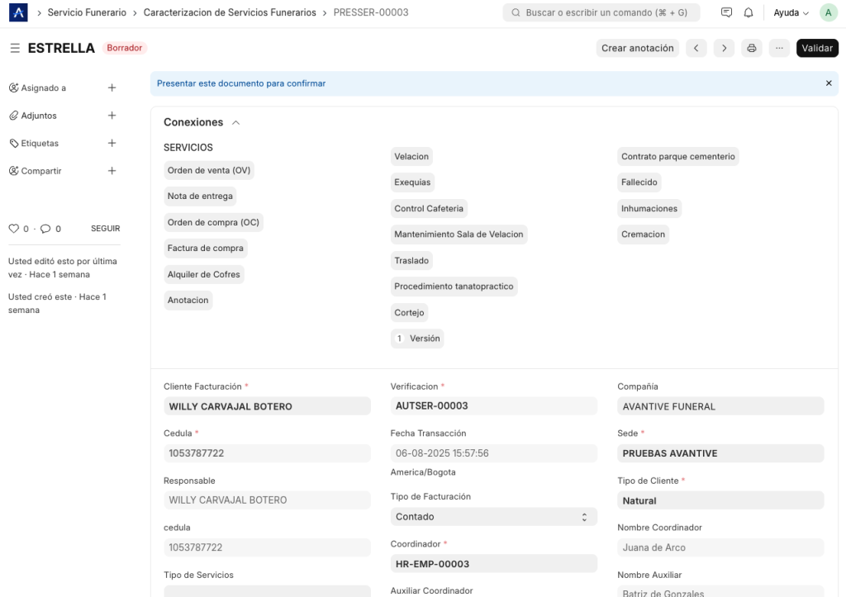Toggle the sidebar hamburger menu icon
This screenshot has height=597, width=846.
(x=15, y=49)
